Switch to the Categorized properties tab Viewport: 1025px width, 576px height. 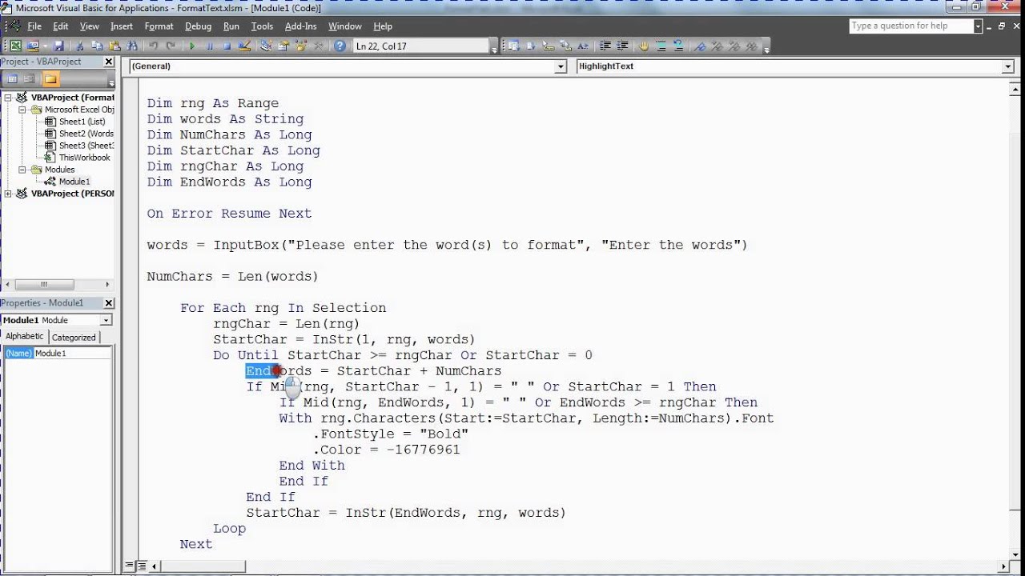(x=74, y=337)
